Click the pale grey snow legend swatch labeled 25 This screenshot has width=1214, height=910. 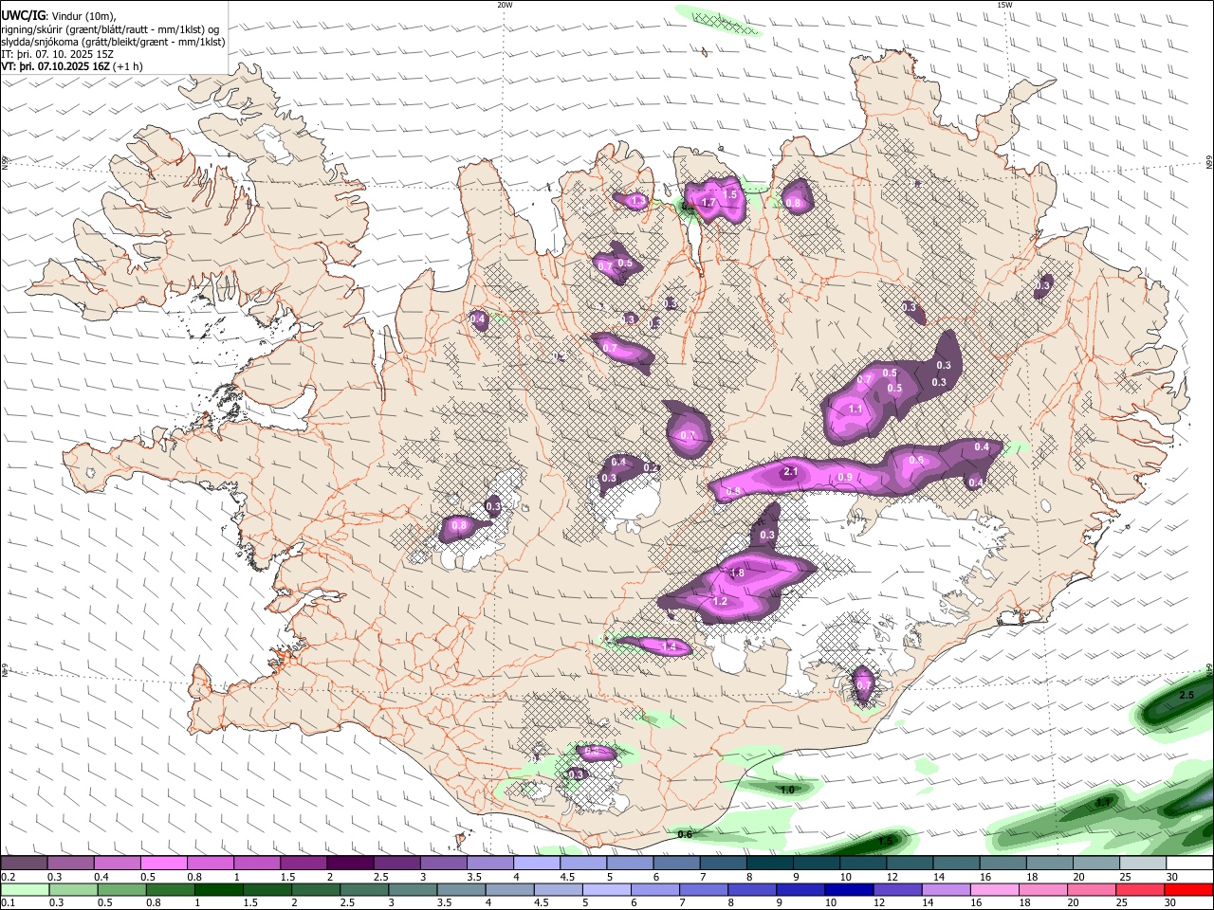[x=1143, y=864]
